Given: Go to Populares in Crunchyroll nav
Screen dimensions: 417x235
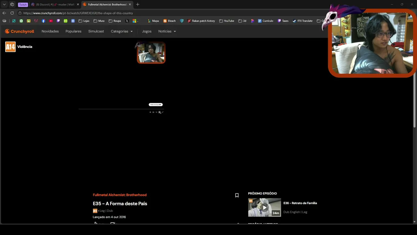Looking at the screenshot, I should tap(73, 31).
